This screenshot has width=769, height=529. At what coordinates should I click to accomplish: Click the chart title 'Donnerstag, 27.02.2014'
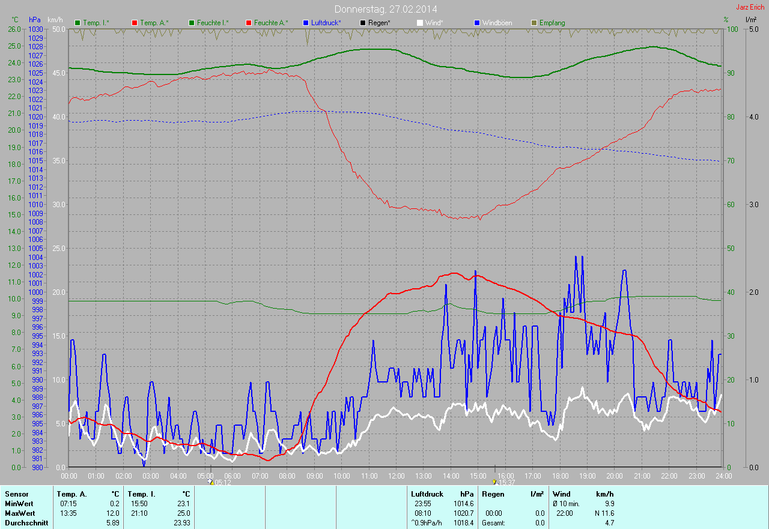(x=386, y=9)
